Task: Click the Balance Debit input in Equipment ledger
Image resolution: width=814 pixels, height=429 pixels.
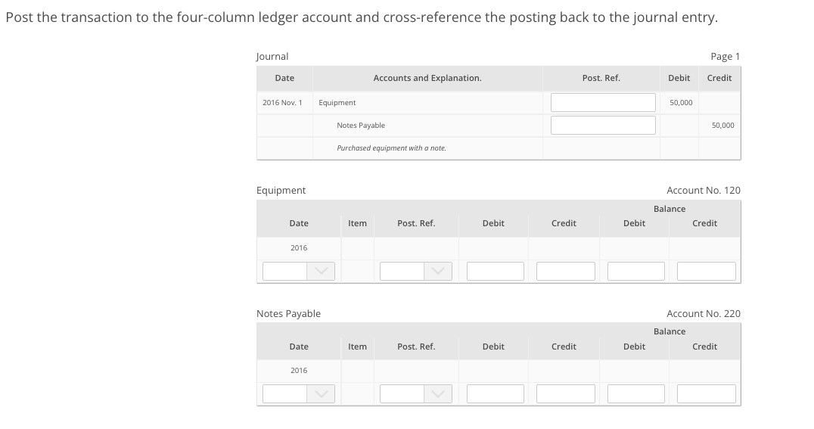Action: click(x=636, y=271)
